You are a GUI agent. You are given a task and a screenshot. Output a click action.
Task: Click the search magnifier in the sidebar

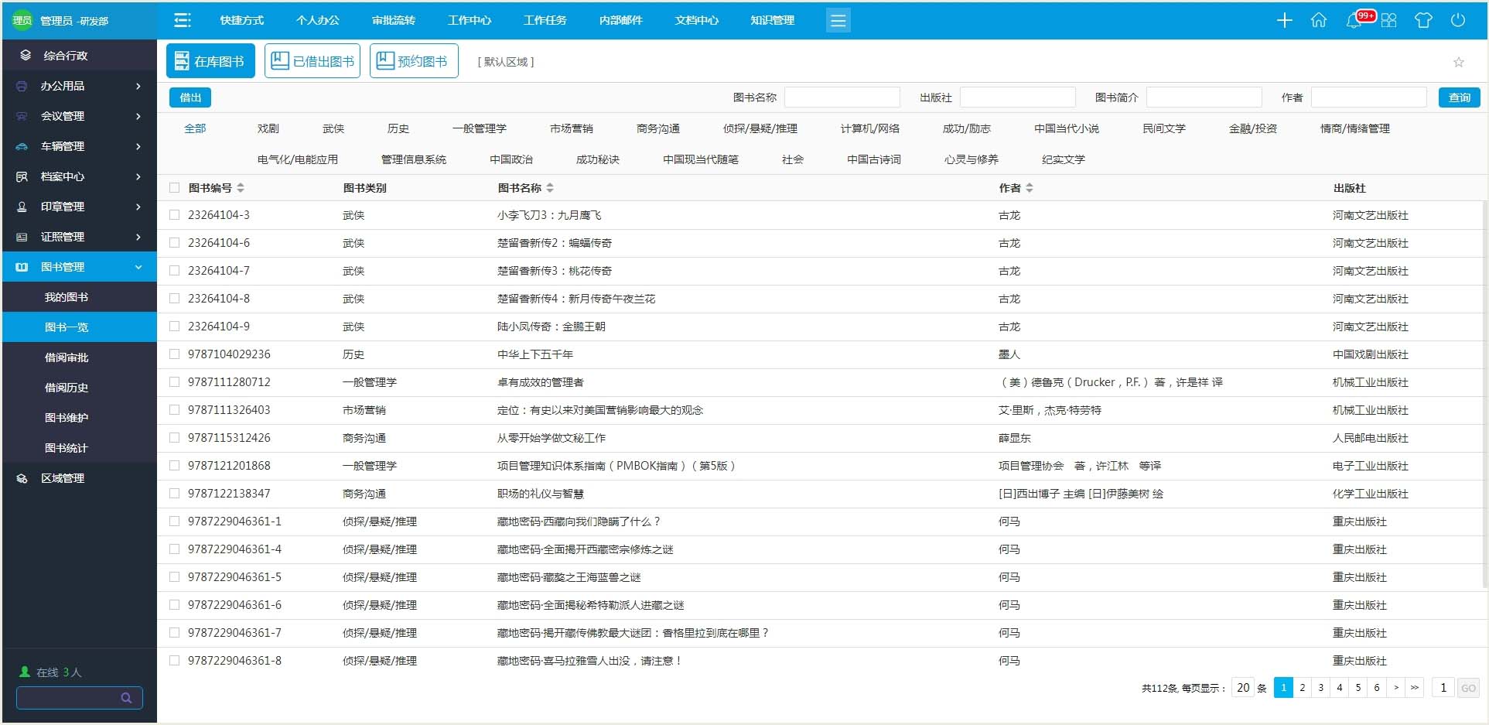point(126,698)
